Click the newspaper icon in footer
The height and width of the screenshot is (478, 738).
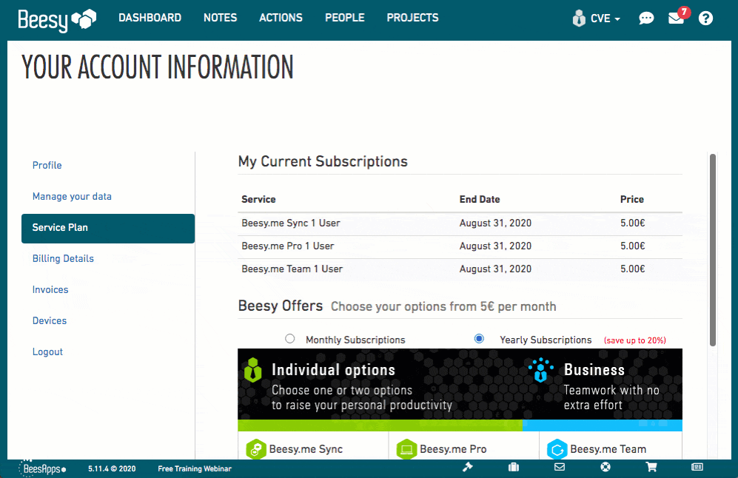point(697,467)
